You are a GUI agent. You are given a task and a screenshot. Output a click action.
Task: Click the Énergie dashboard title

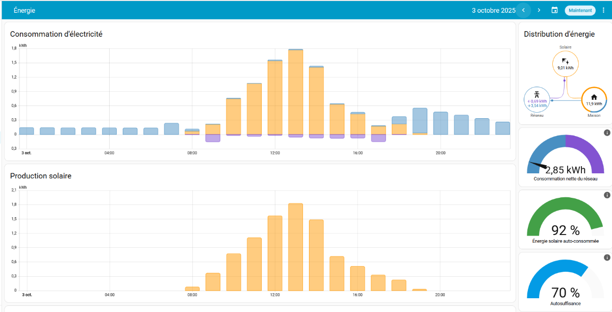tap(24, 10)
